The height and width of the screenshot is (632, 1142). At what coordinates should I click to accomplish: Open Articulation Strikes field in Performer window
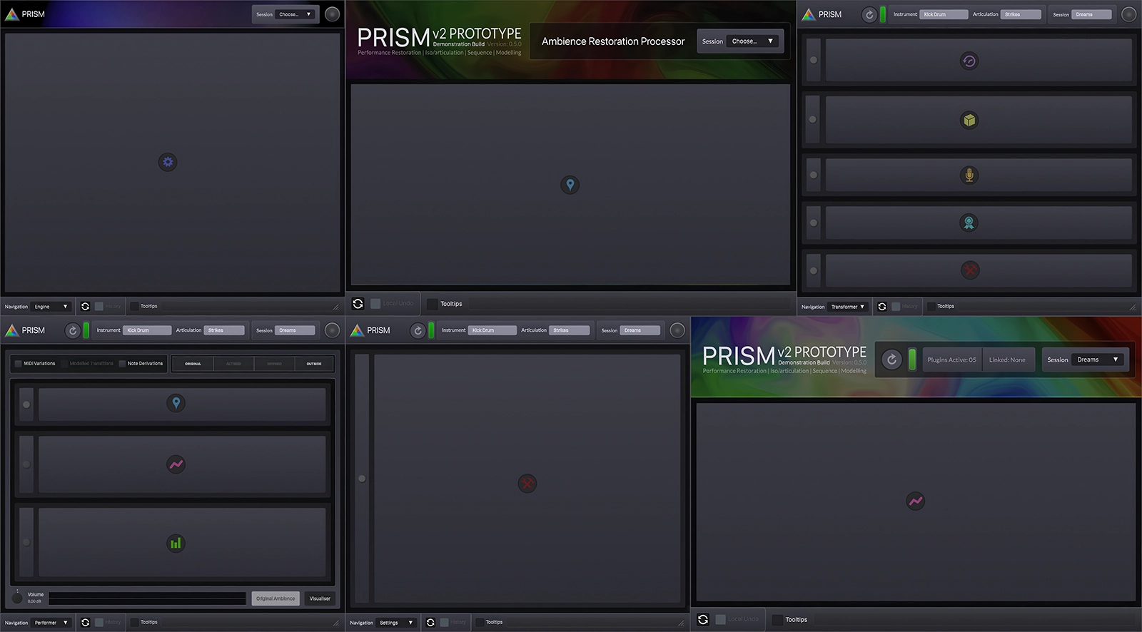pyautogui.click(x=225, y=330)
